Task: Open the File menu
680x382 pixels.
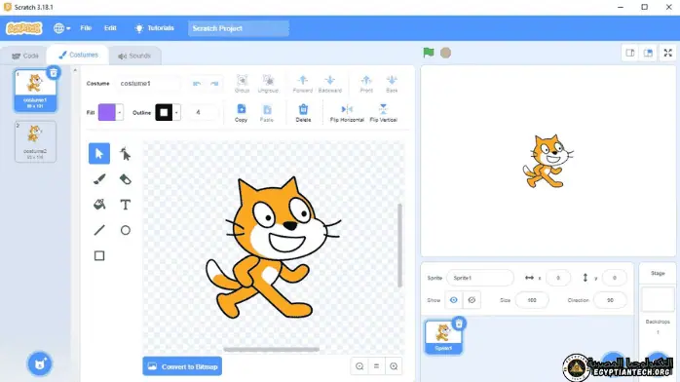Action: point(86,27)
